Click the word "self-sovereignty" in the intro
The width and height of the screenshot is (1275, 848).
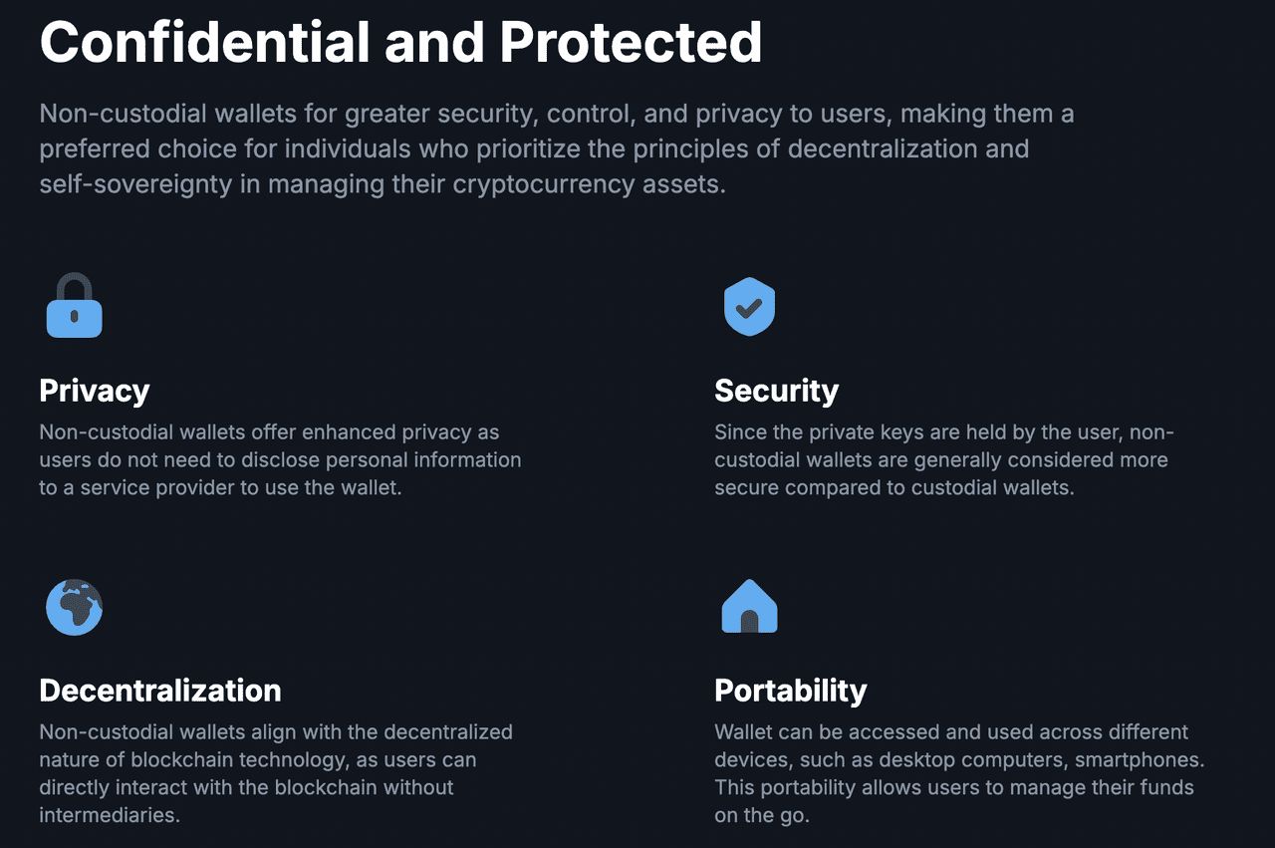pos(149,185)
